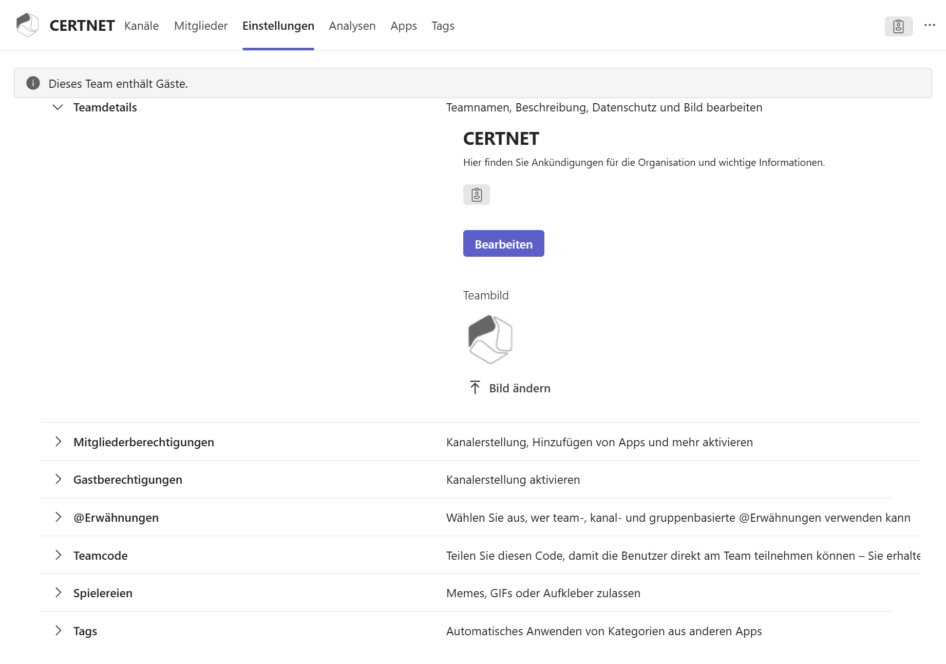The height and width of the screenshot is (664, 946).
Task: Collapse the Teamdetails section
Action: click(58, 107)
